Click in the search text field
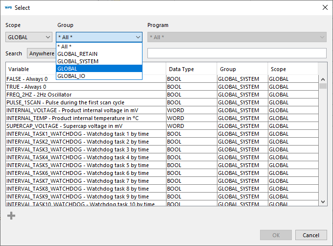333x246 pixels. [237, 53]
